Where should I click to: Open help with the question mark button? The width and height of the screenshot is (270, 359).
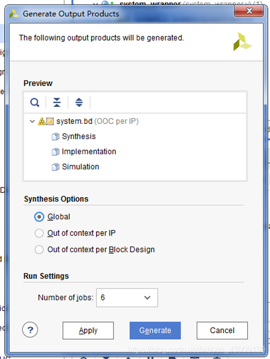tap(30, 330)
